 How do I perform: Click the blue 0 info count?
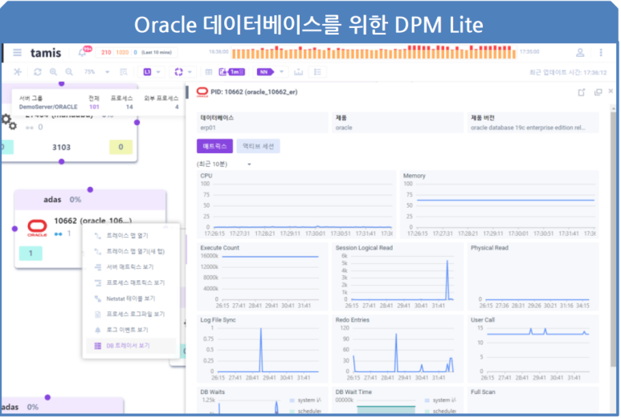pyautogui.click(x=136, y=53)
